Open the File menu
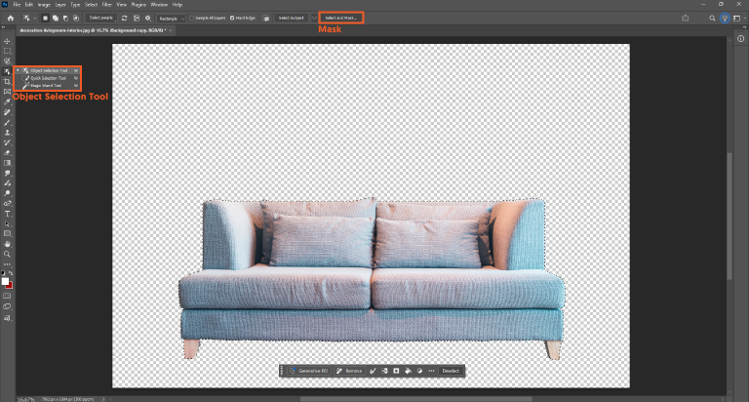Image resolution: width=749 pixels, height=402 pixels. pos(17,4)
